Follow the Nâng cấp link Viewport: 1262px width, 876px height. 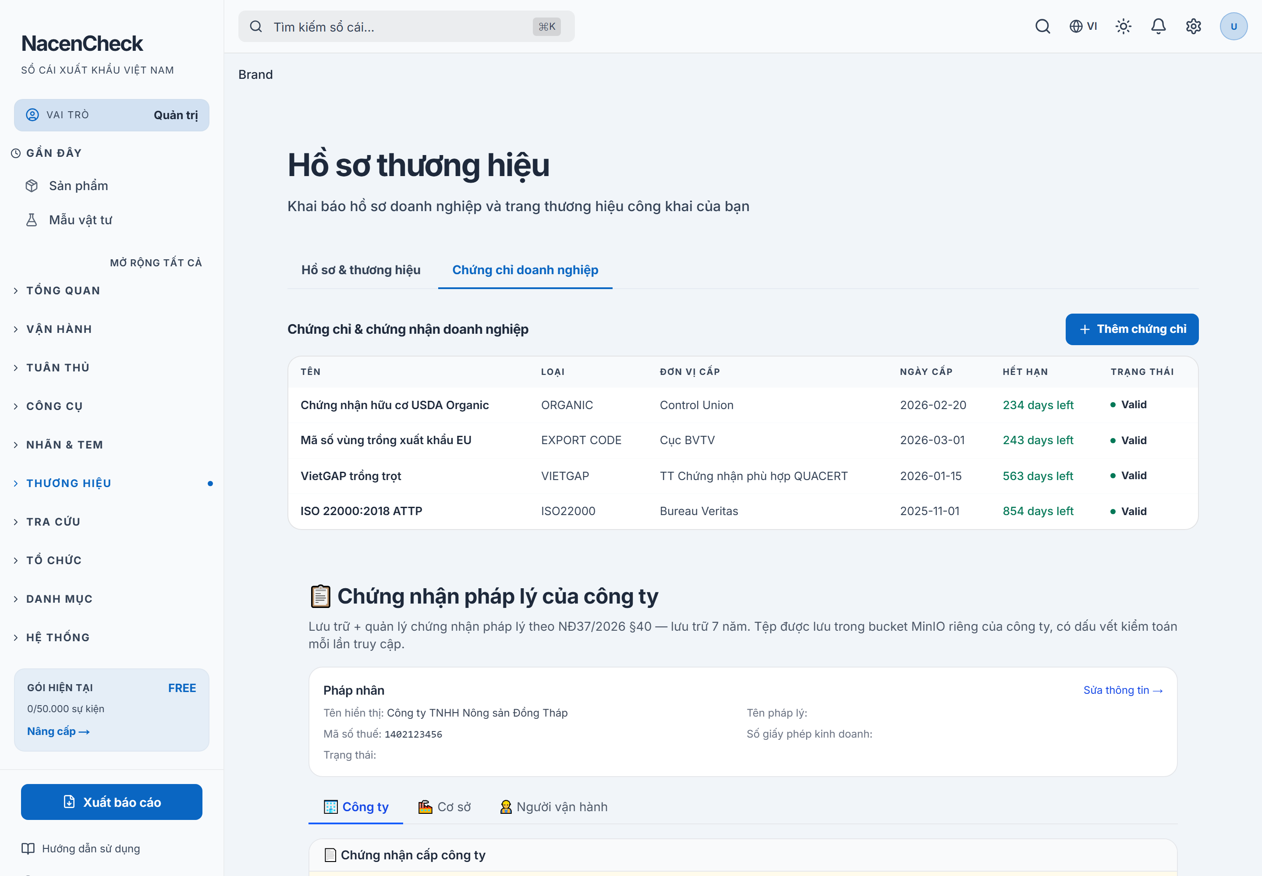click(x=58, y=731)
